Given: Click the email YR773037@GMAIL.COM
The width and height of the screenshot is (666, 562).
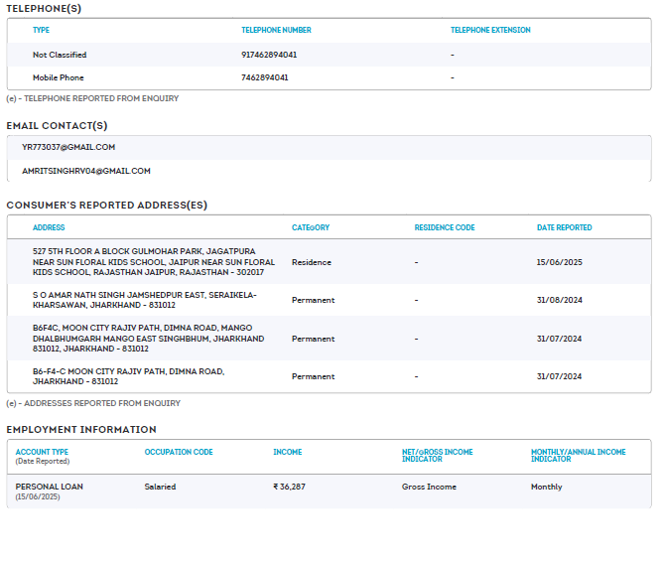Looking at the screenshot, I should pos(68,147).
